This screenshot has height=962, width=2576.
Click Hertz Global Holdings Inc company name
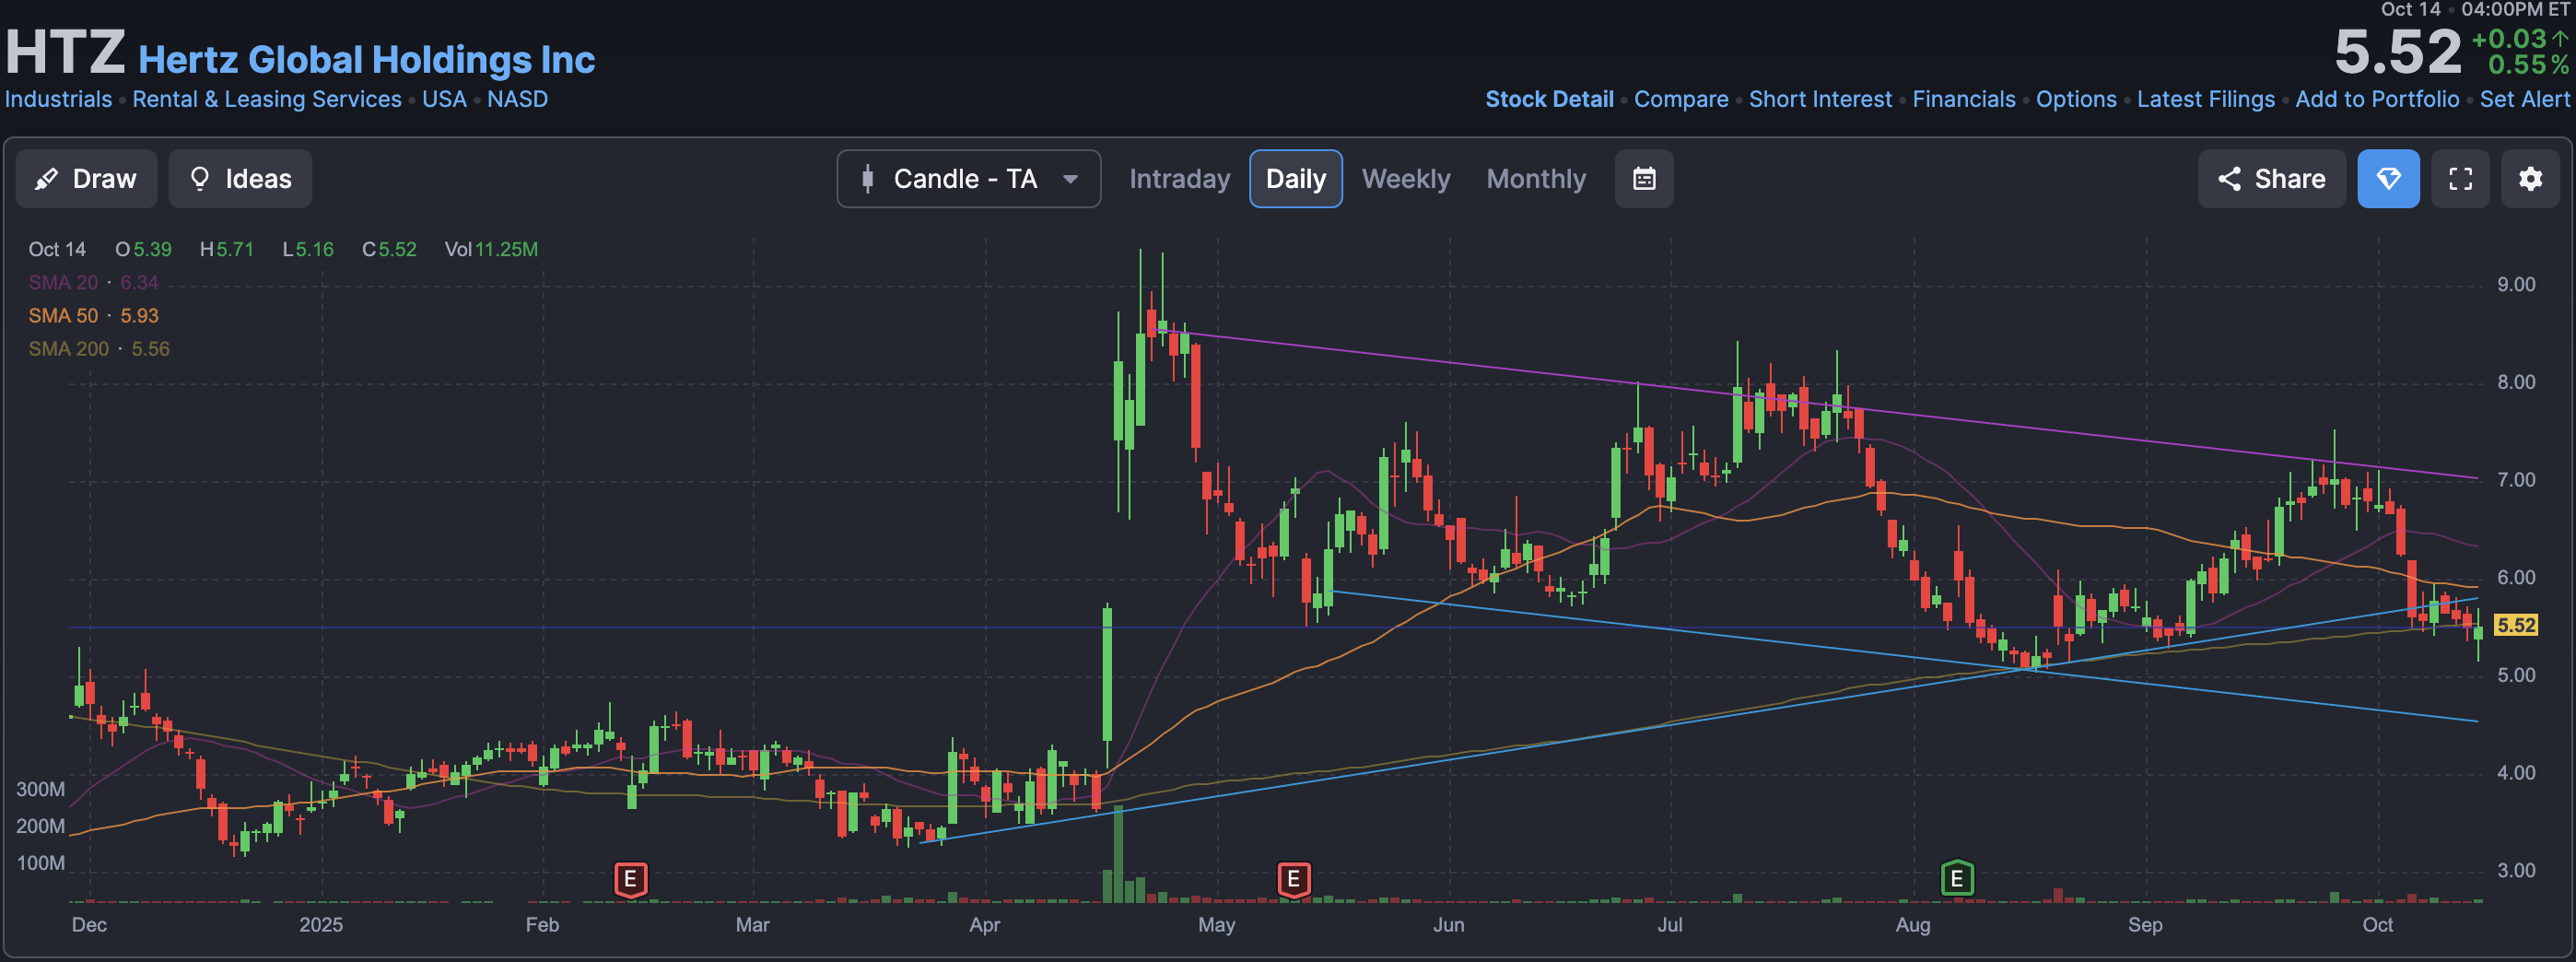[366, 60]
